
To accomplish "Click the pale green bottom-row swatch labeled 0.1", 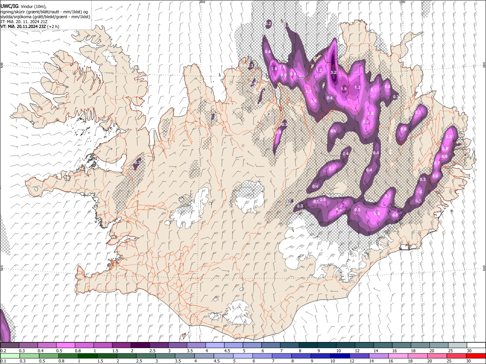I will click(9, 356).
